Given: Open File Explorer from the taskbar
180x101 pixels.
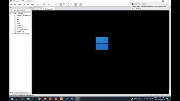Looking at the screenshot, I should pyautogui.click(x=28, y=99).
